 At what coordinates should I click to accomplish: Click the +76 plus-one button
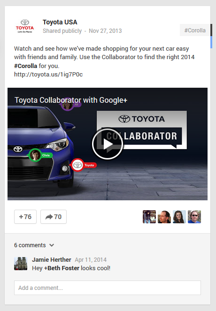click(x=25, y=217)
